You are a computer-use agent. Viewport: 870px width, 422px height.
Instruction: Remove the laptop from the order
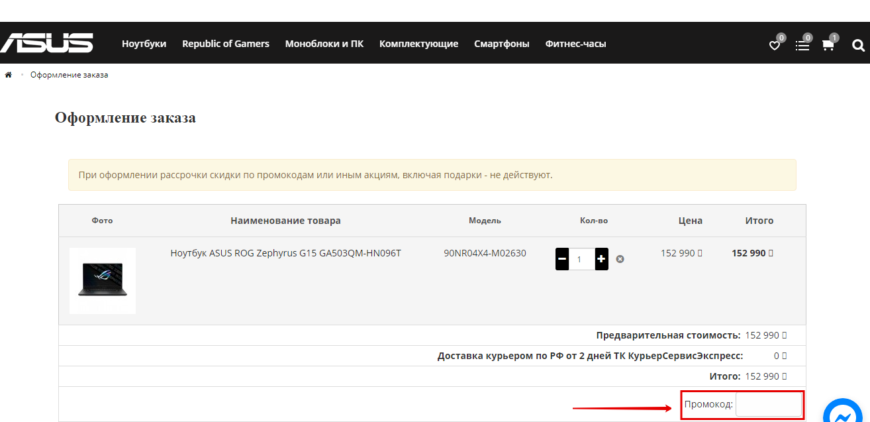point(620,259)
